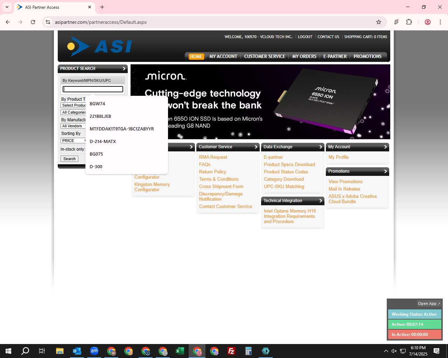
Task: Click the ASI logo
Action: click(99, 46)
